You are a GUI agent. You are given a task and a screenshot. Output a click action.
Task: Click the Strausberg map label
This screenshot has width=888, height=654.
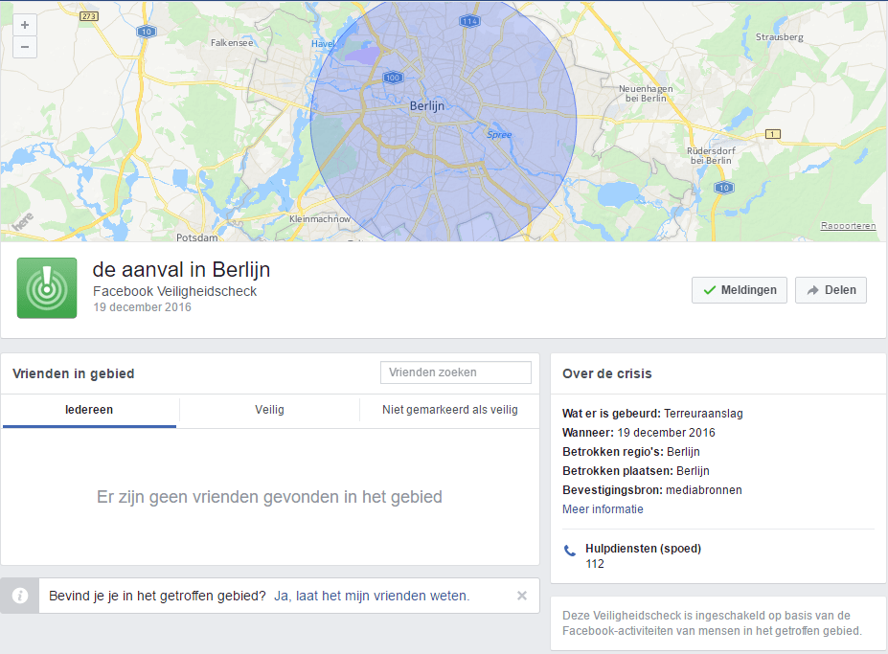click(779, 36)
